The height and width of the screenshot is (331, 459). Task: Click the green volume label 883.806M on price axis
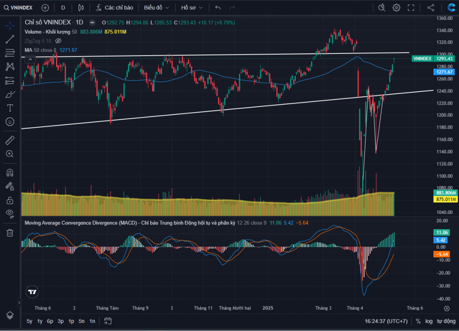pyautogui.click(x=445, y=193)
